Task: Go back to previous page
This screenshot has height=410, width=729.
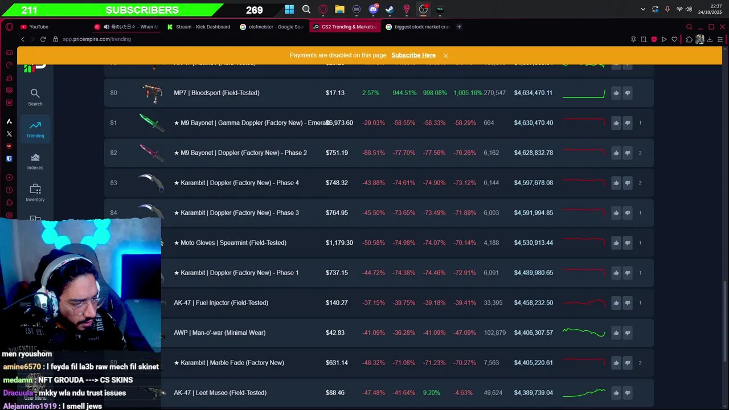Action: [23, 39]
